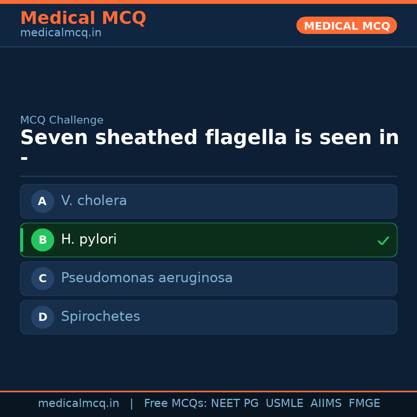Image resolution: width=417 pixels, height=417 pixels.
Task: Click the green B circle badge
Action: [x=42, y=240]
